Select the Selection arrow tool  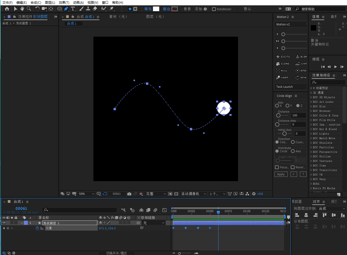[x=16, y=9]
